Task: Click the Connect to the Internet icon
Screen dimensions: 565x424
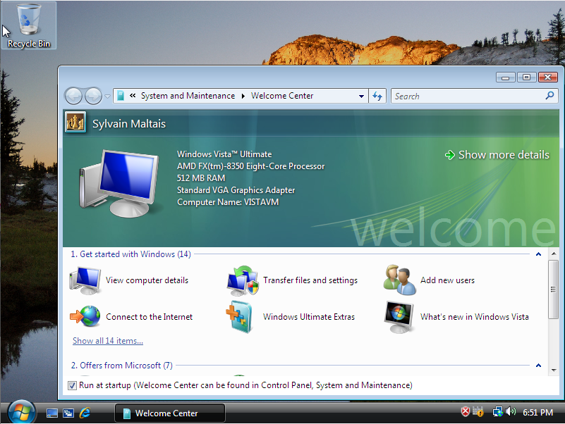Action: pyautogui.click(x=85, y=316)
